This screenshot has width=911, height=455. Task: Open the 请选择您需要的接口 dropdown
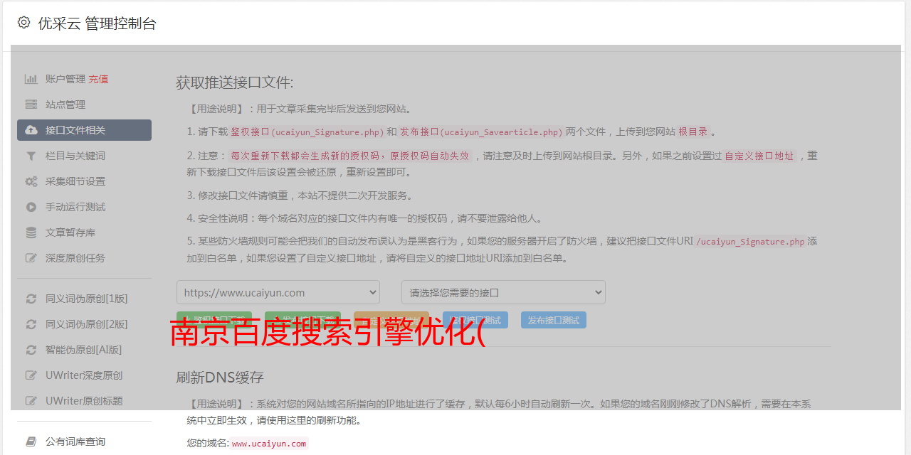pyautogui.click(x=503, y=292)
